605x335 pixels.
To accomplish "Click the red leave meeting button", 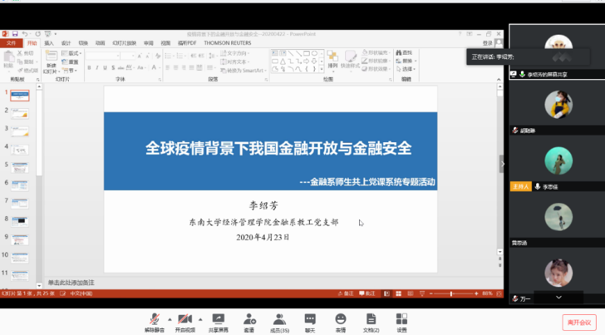I will (579, 322).
